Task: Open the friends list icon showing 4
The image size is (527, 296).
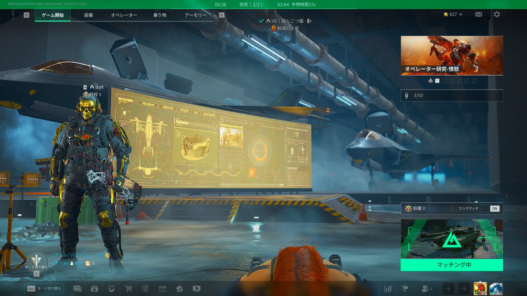Action: (426, 289)
